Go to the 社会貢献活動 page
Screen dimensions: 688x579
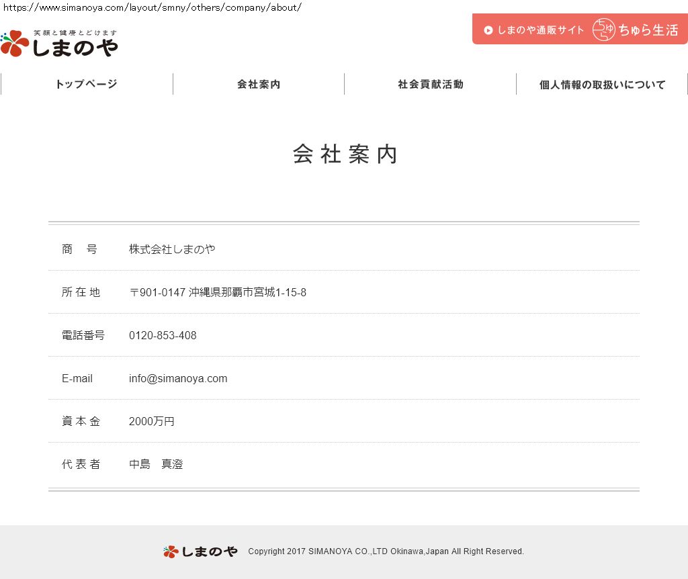pyautogui.click(x=431, y=84)
